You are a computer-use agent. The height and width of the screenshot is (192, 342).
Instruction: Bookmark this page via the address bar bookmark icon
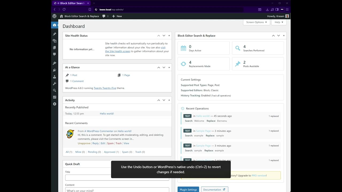[90, 10]
